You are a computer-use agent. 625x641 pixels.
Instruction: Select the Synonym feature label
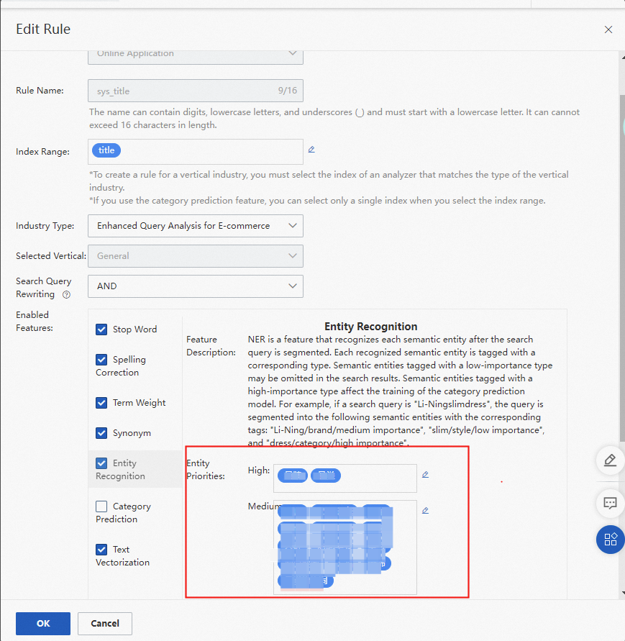132,433
